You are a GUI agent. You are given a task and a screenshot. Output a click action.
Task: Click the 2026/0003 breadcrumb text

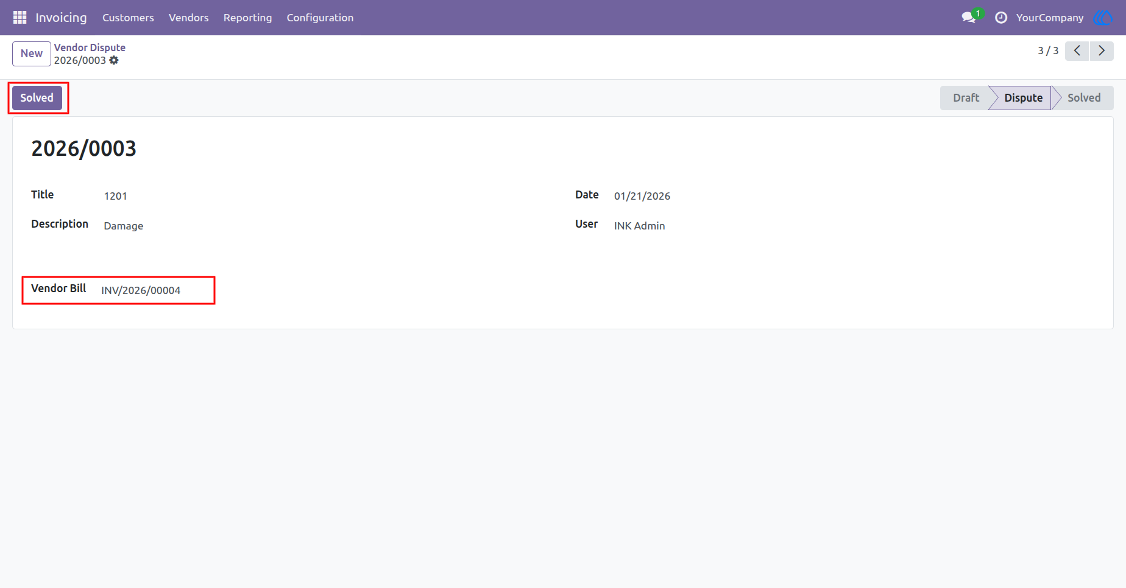80,60
